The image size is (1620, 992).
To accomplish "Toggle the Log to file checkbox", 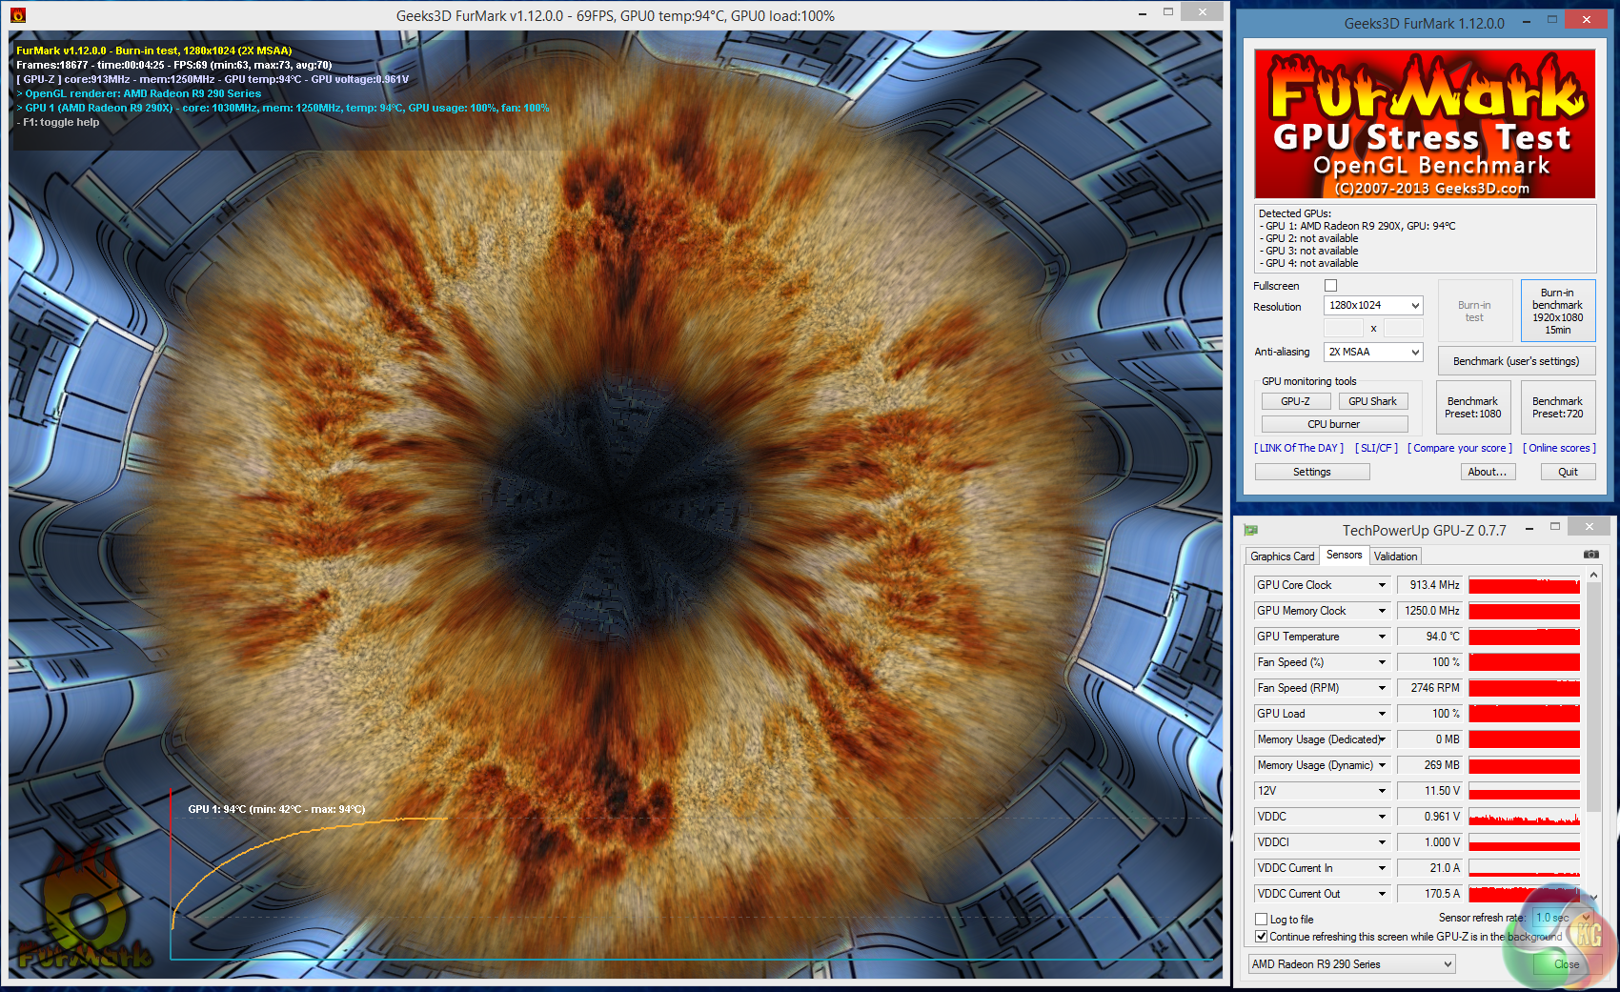I will point(1262,920).
